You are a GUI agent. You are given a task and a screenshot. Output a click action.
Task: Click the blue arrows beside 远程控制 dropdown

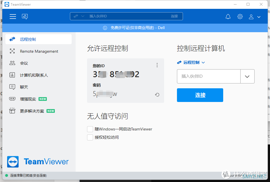click(x=179, y=62)
